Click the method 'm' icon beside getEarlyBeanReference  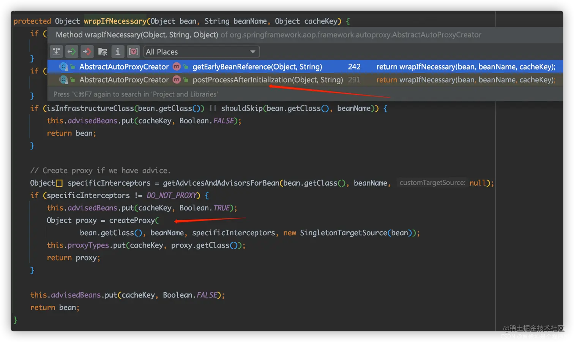177,67
